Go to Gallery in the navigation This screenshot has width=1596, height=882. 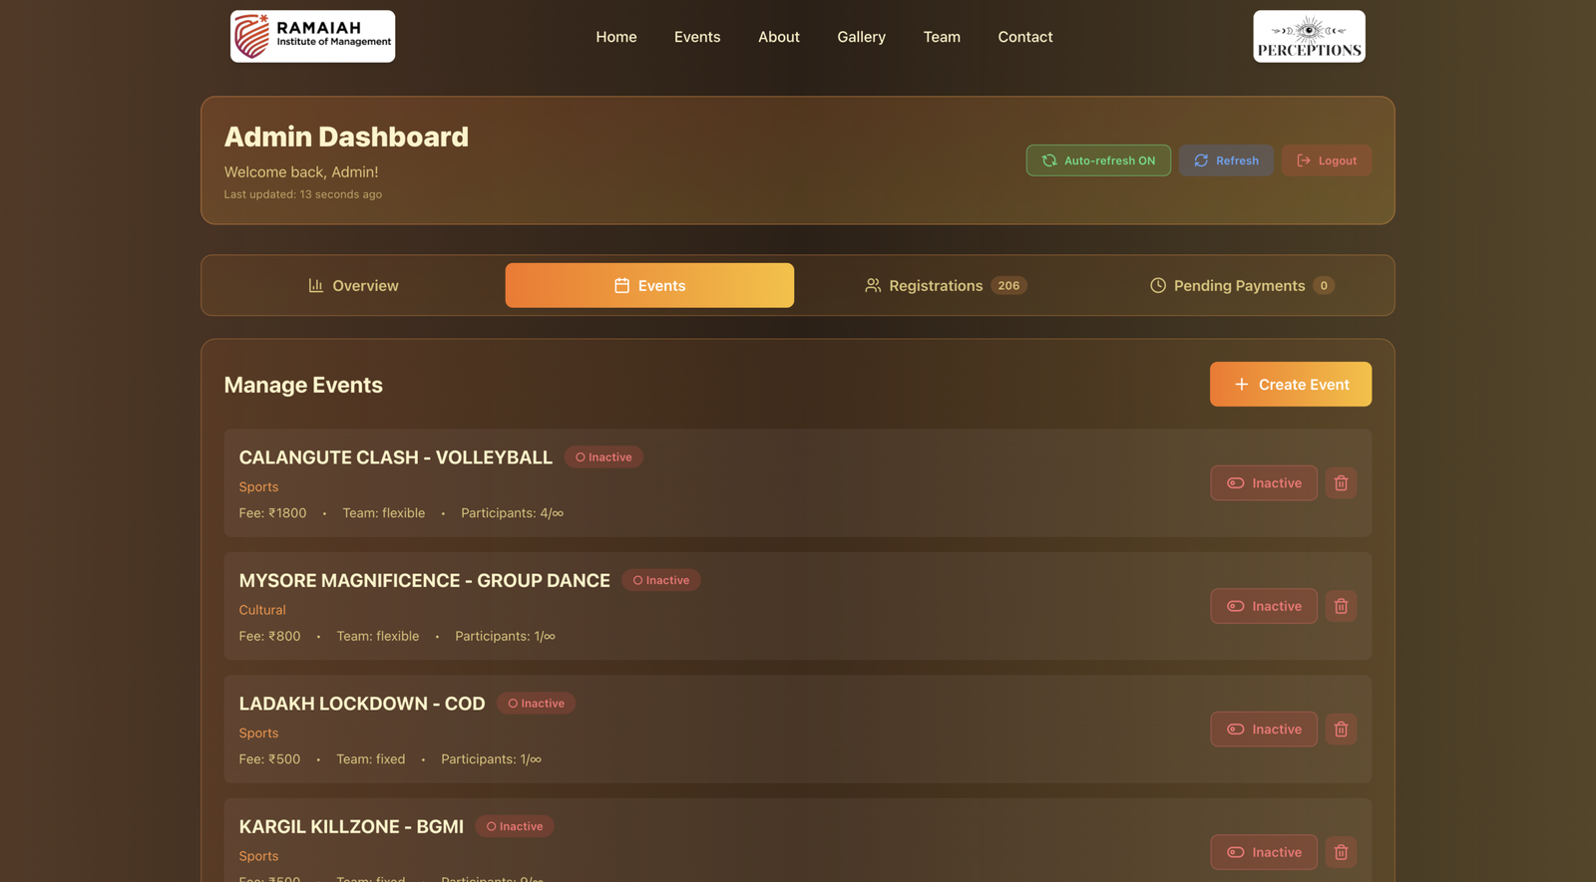tap(861, 37)
